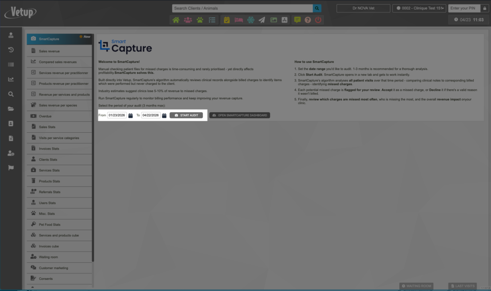Screen dimensions: 491x291
Task: Open the green paw animals icon
Action: coord(199,20)
